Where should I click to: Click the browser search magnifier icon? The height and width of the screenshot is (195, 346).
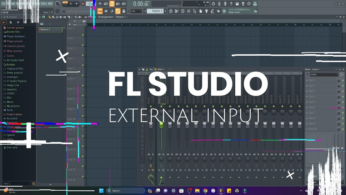[34, 184]
